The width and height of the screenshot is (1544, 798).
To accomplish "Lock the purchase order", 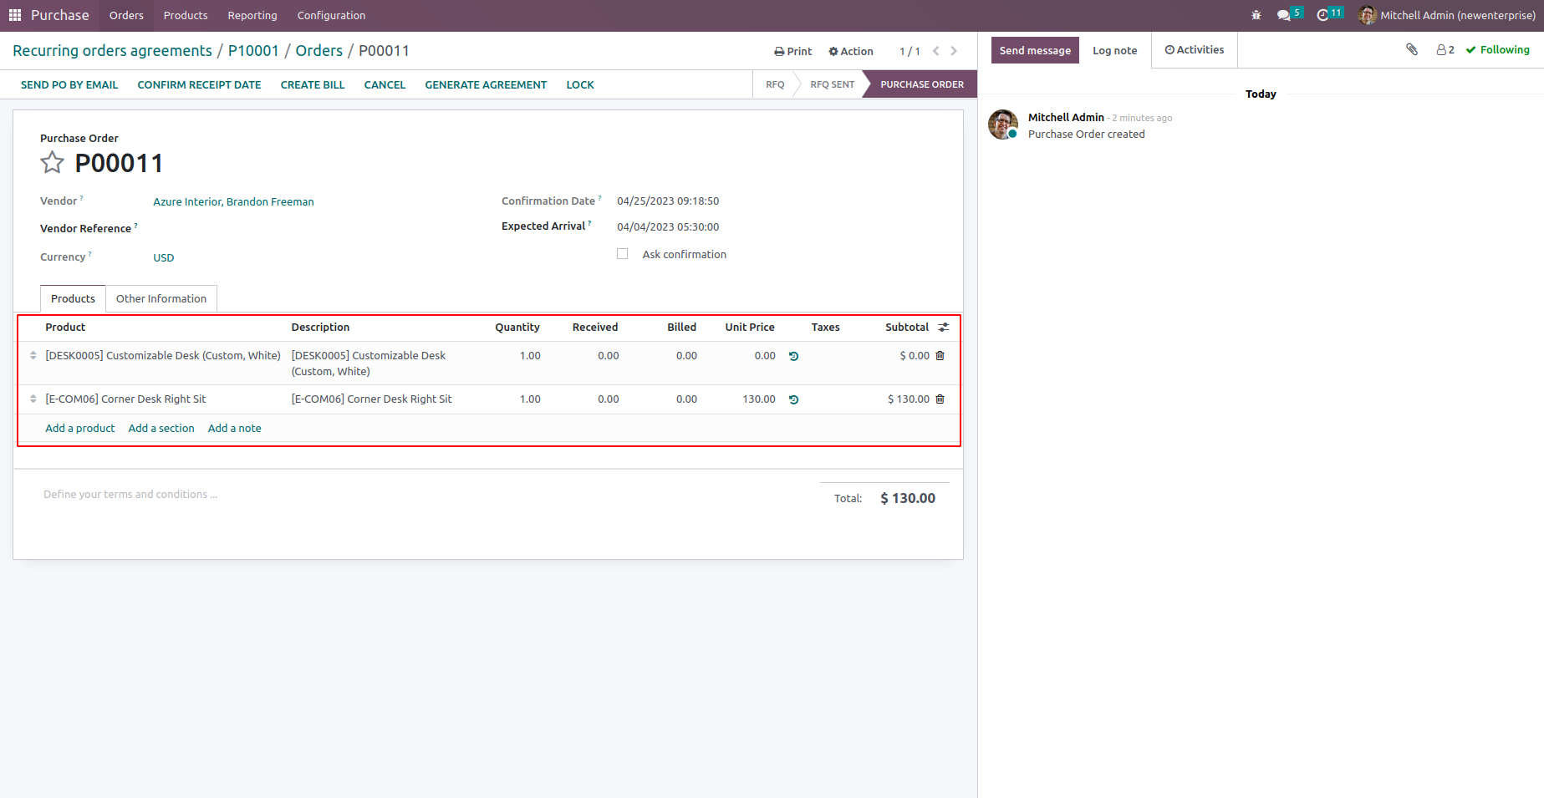I will (580, 84).
